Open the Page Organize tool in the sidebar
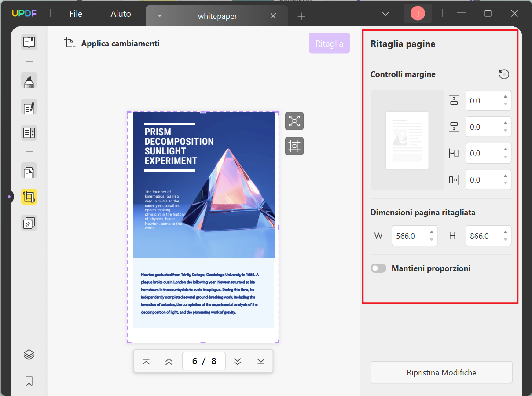This screenshot has height=396, width=532. [x=29, y=172]
